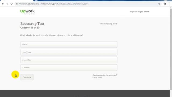Click the page vertical scrollbar
Screen dimensions: 172x97
[x=171, y=49]
